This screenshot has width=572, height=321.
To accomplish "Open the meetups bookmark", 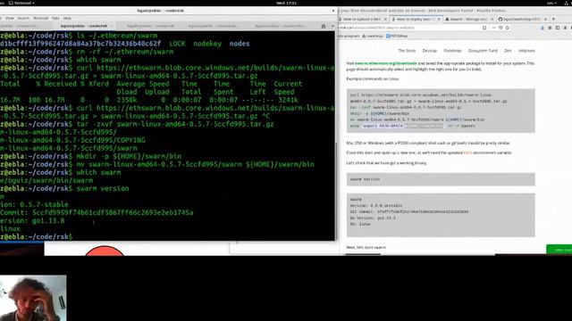I will click(x=373, y=36).
